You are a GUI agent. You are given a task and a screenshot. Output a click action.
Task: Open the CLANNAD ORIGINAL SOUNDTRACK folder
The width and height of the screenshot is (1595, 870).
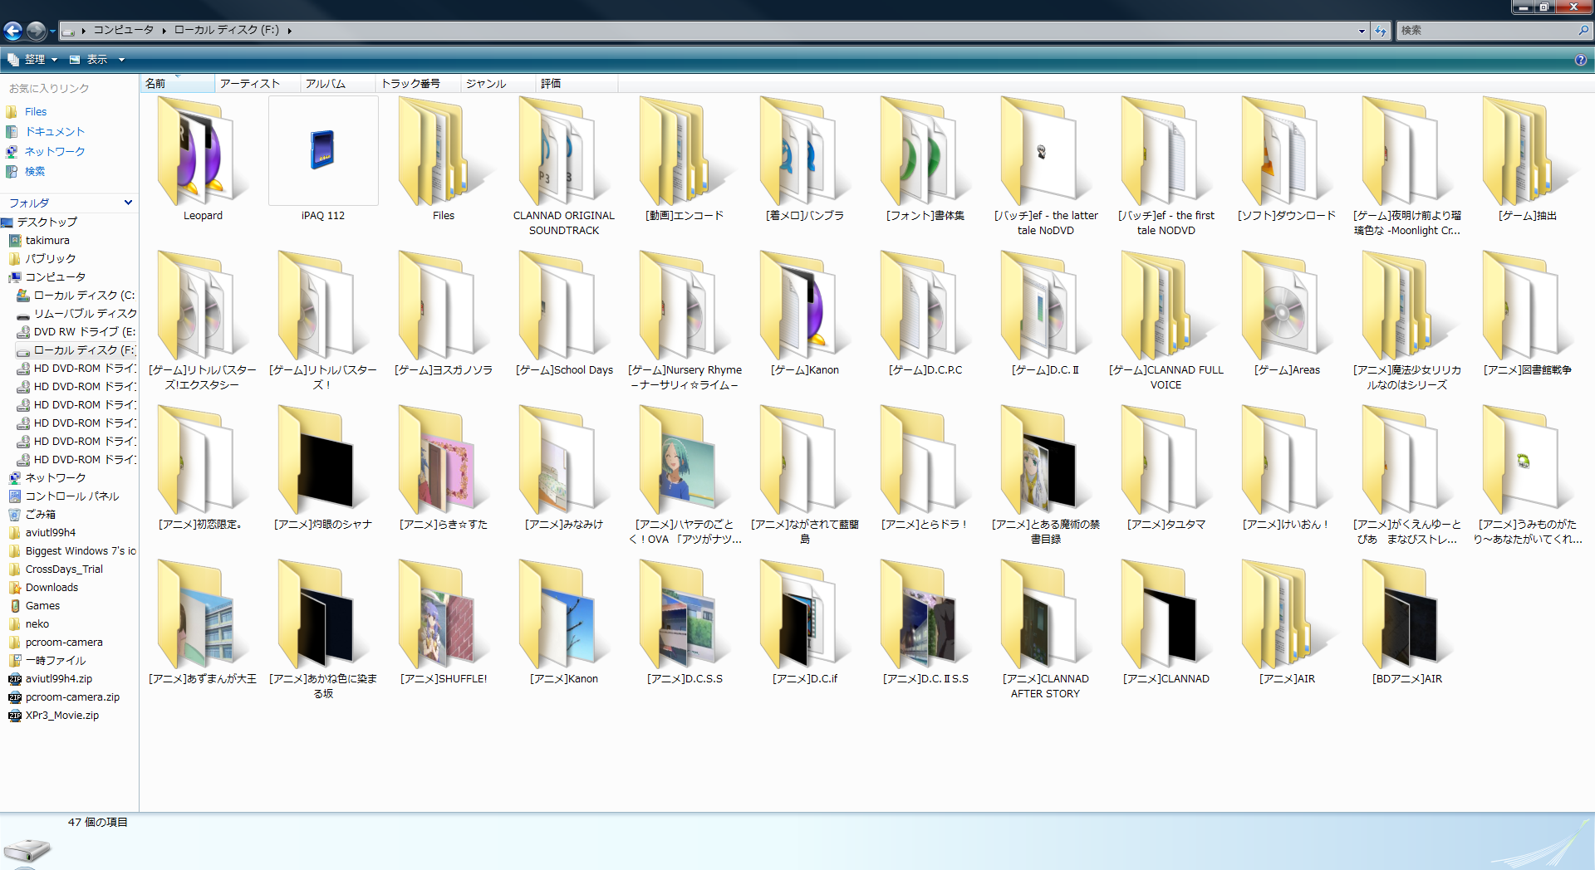(x=564, y=152)
